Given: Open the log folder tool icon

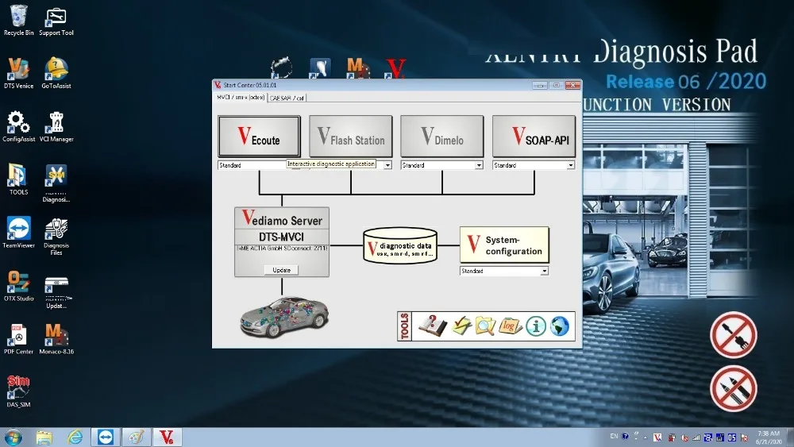Looking at the screenshot, I should (x=510, y=326).
